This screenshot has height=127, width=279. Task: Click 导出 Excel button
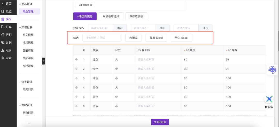click(156, 38)
